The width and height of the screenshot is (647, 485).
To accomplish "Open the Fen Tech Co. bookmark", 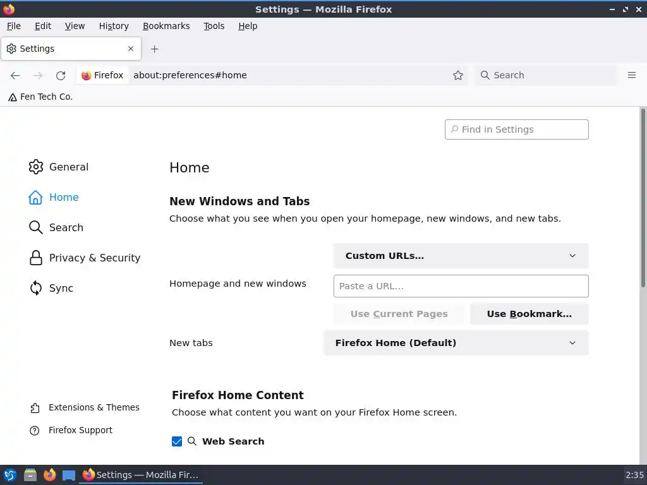I will [40, 97].
